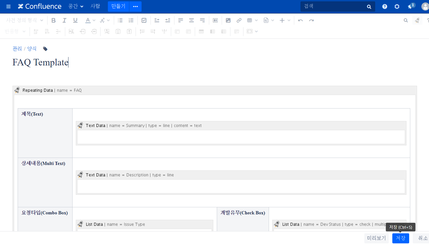Click the 미리보기 preview button
429x245 pixels.
tap(376, 238)
